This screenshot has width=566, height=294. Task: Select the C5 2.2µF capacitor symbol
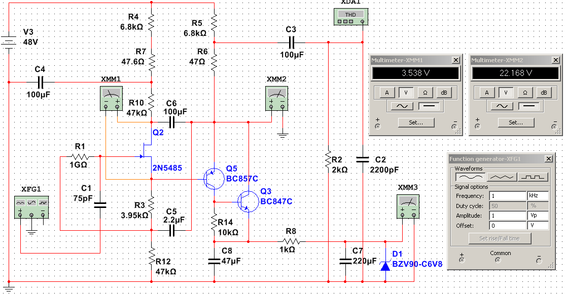tap(172, 230)
